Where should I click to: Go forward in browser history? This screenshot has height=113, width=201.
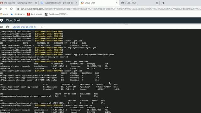6,9
